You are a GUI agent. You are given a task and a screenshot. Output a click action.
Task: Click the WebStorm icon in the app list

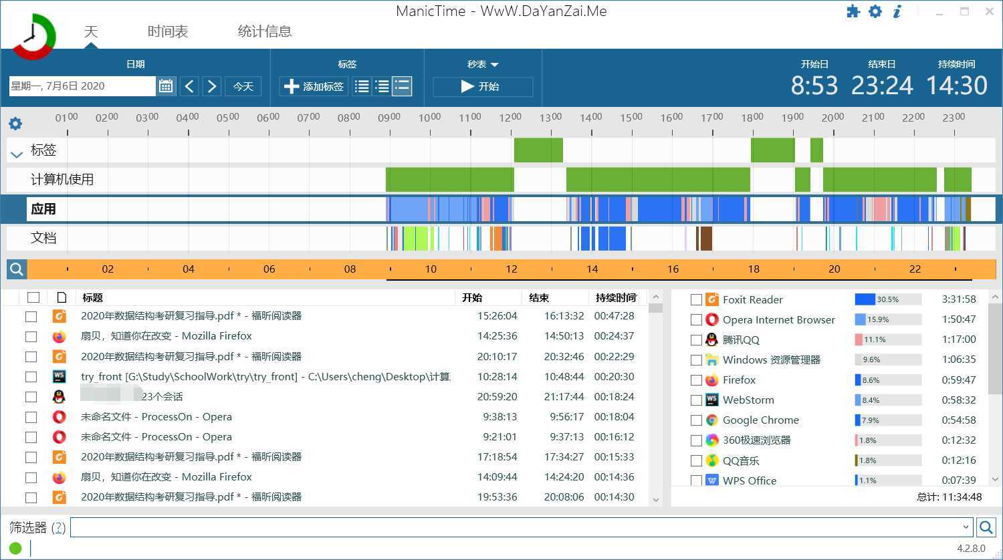(x=712, y=400)
